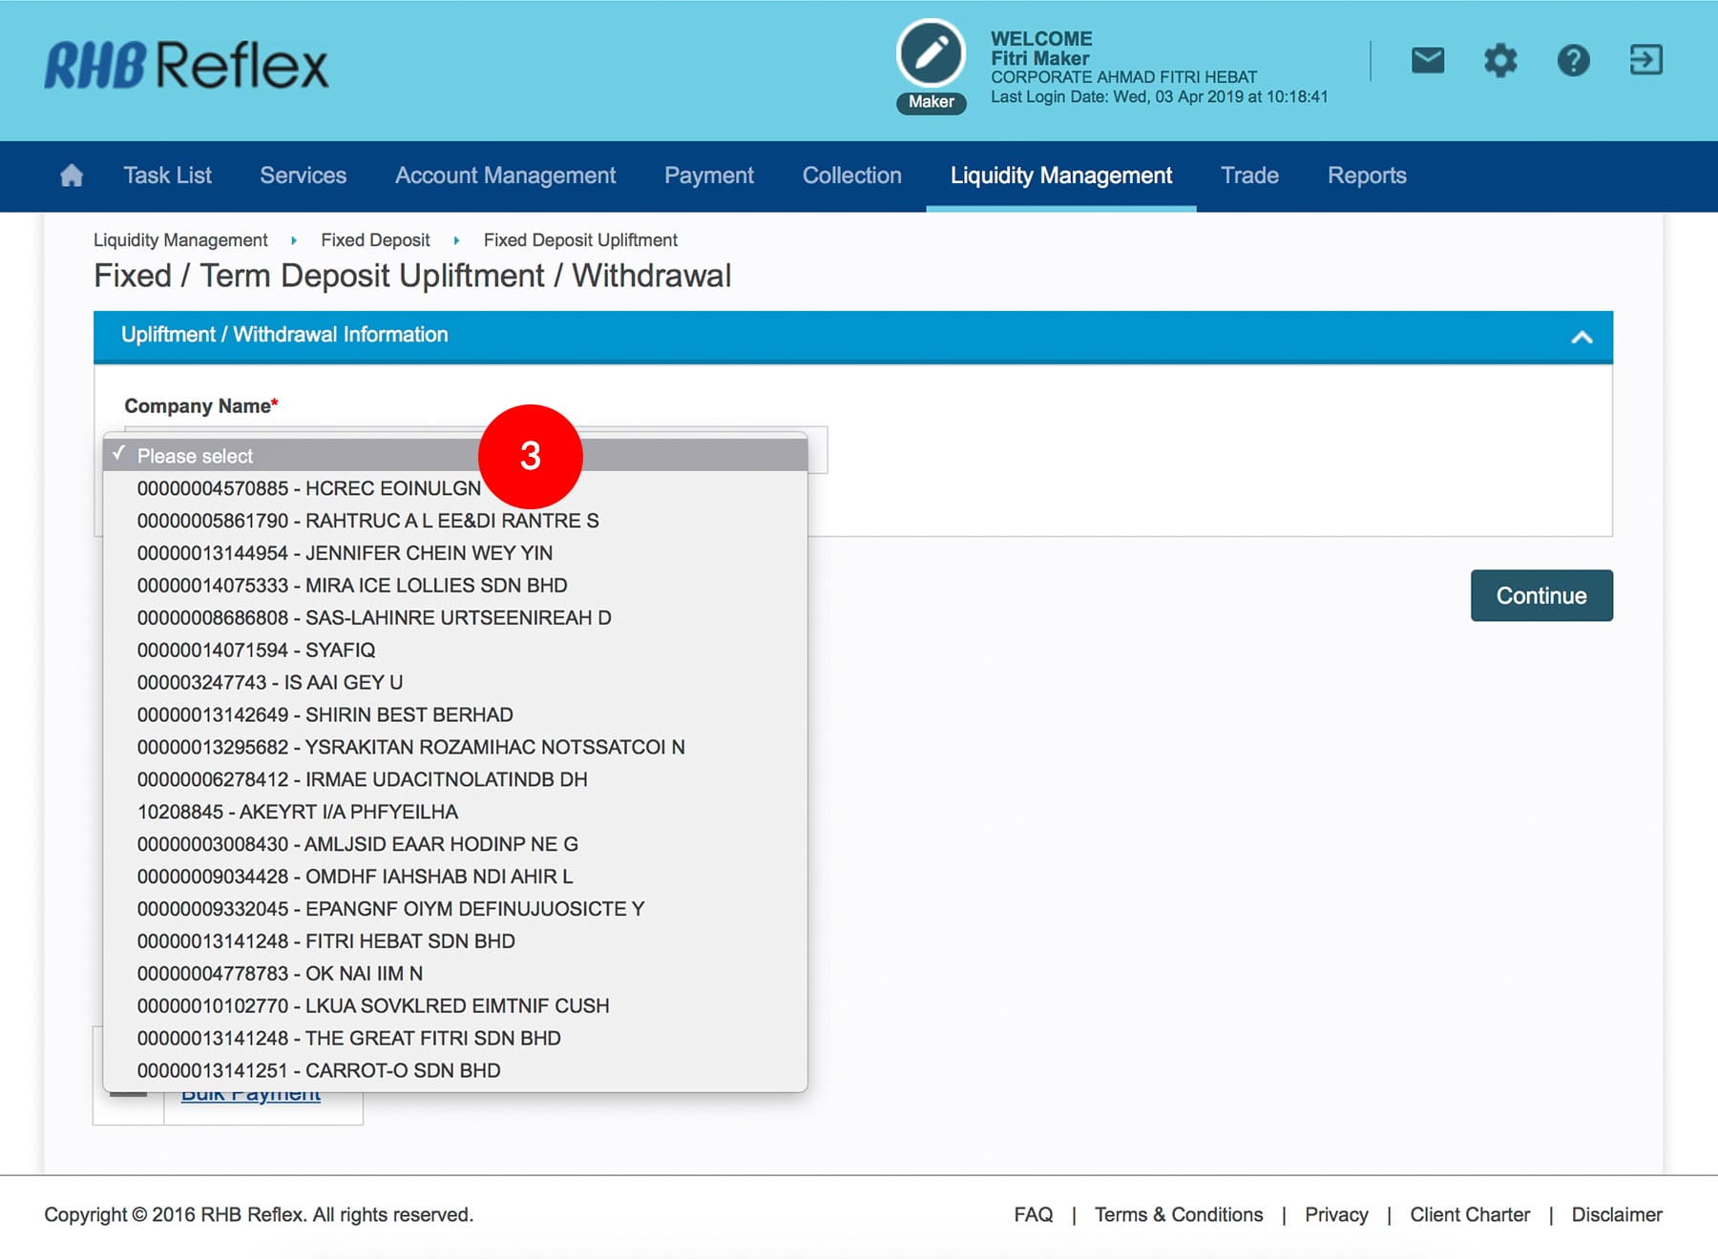Choose CARROT-O SDN BHD from list
Image resolution: width=1718 pixels, height=1259 pixels.
coord(318,1070)
